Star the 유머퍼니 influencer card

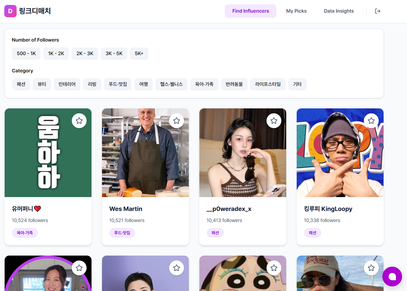click(x=79, y=121)
